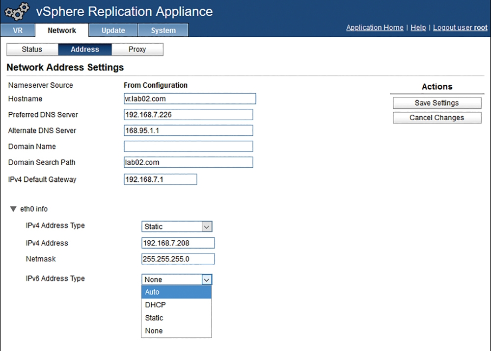
Task: Click the Nameserver Source label
Action: pyautogui.click(x=40, y=85)
